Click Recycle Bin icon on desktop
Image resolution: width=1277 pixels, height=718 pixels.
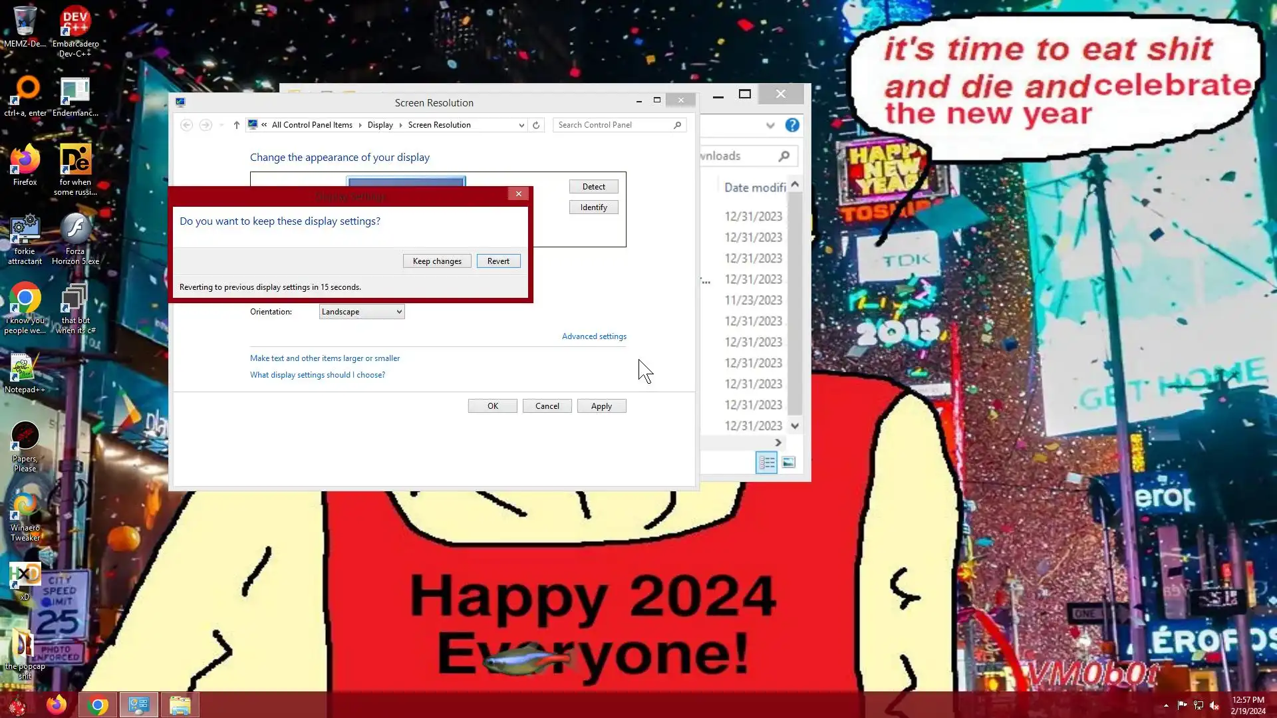(x=25, y=21)
